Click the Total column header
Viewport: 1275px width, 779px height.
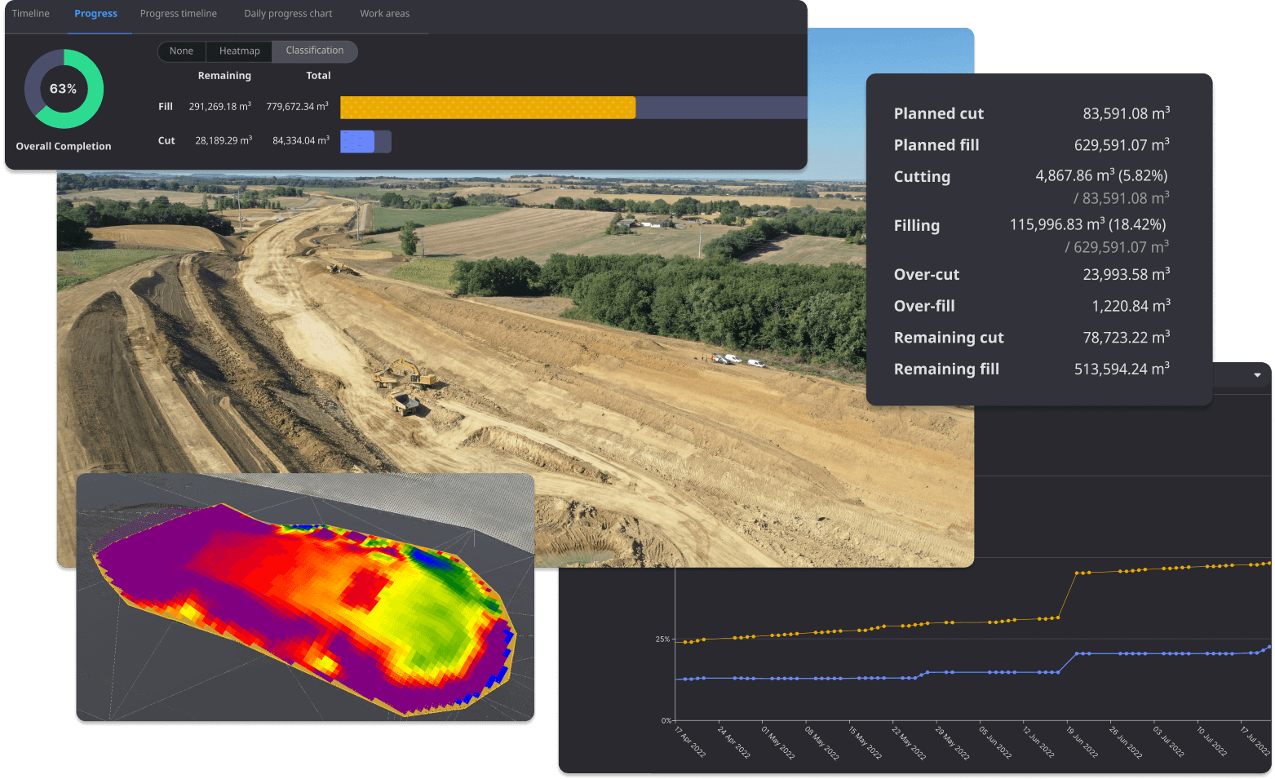click(x=318, y=76)
